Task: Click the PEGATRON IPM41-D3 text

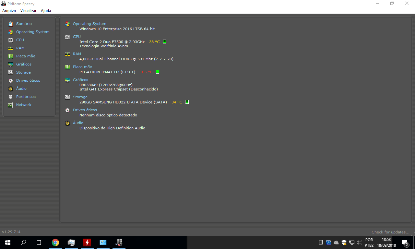Action: (107, 72)
